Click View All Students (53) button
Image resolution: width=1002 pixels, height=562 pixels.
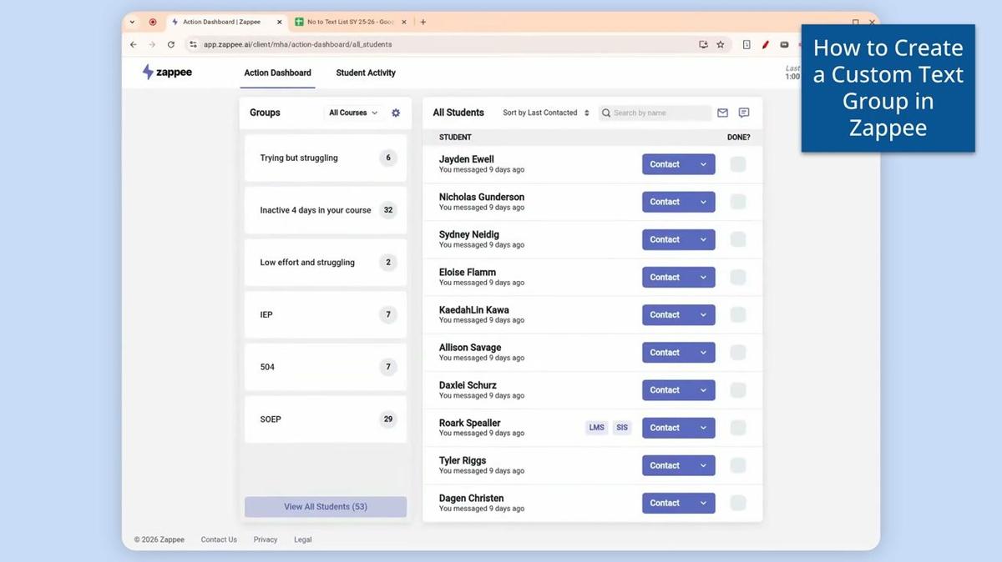tap(326, 507)
